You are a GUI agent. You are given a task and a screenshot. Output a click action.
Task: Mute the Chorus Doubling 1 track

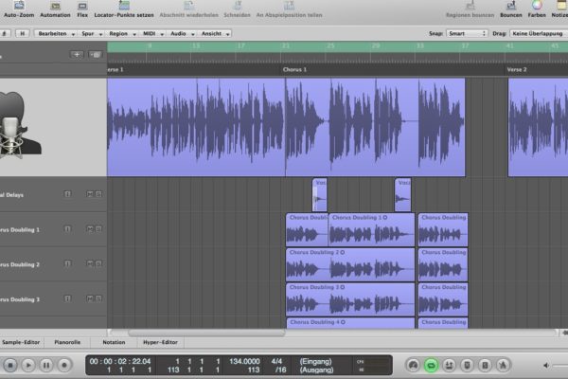pyautogui.click(x=90, y=229)
